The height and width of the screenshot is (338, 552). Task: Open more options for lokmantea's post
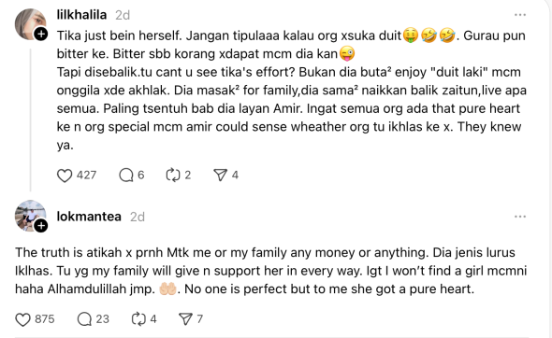click(x=520, y=217)
